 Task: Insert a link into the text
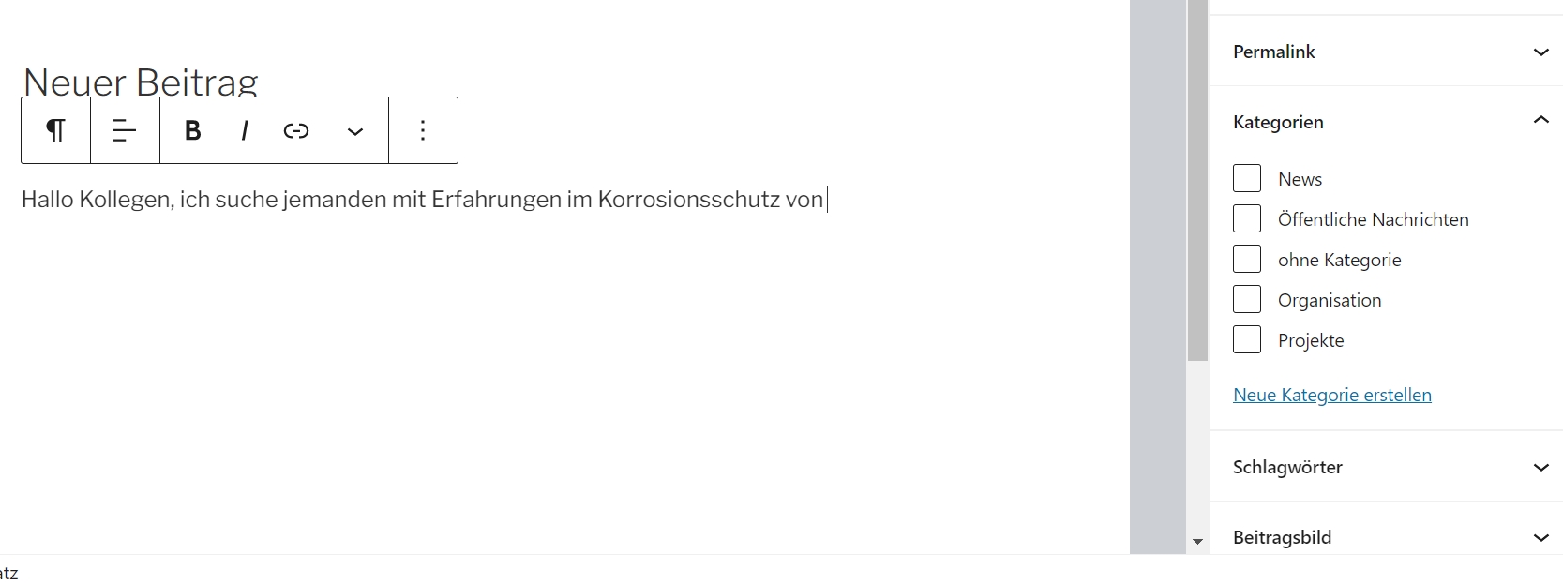coord(296,130)
